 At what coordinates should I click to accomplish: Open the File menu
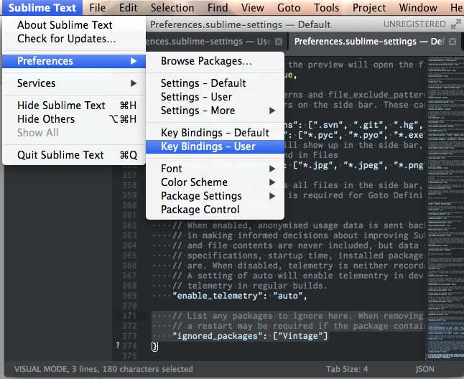pos(98,8)
